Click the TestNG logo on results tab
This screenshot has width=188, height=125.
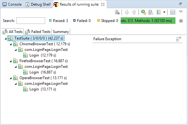[x=56, y=5]
